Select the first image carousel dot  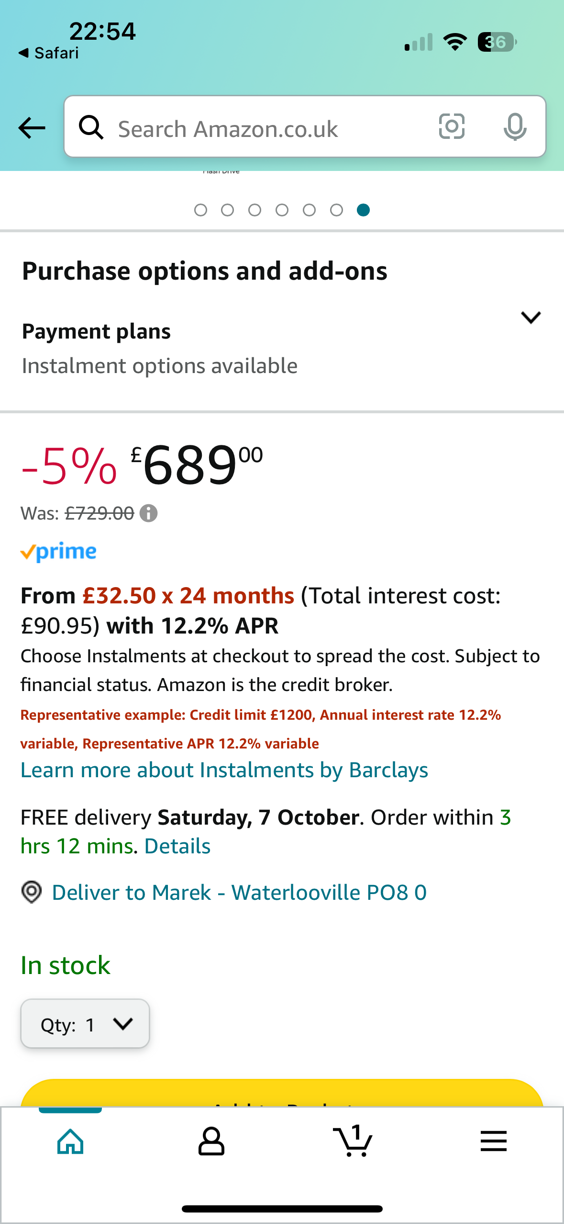[200, 210]
